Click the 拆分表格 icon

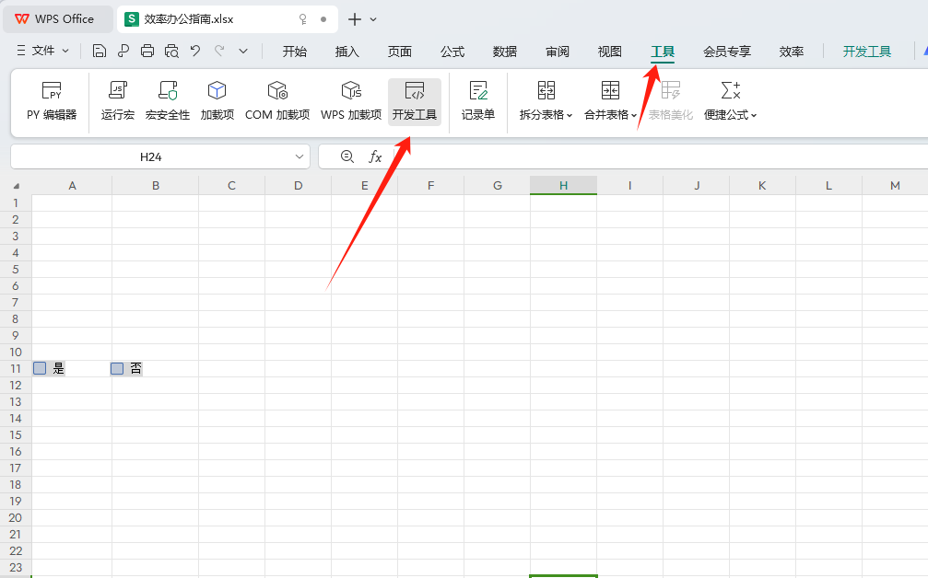[x=546, y=90]
